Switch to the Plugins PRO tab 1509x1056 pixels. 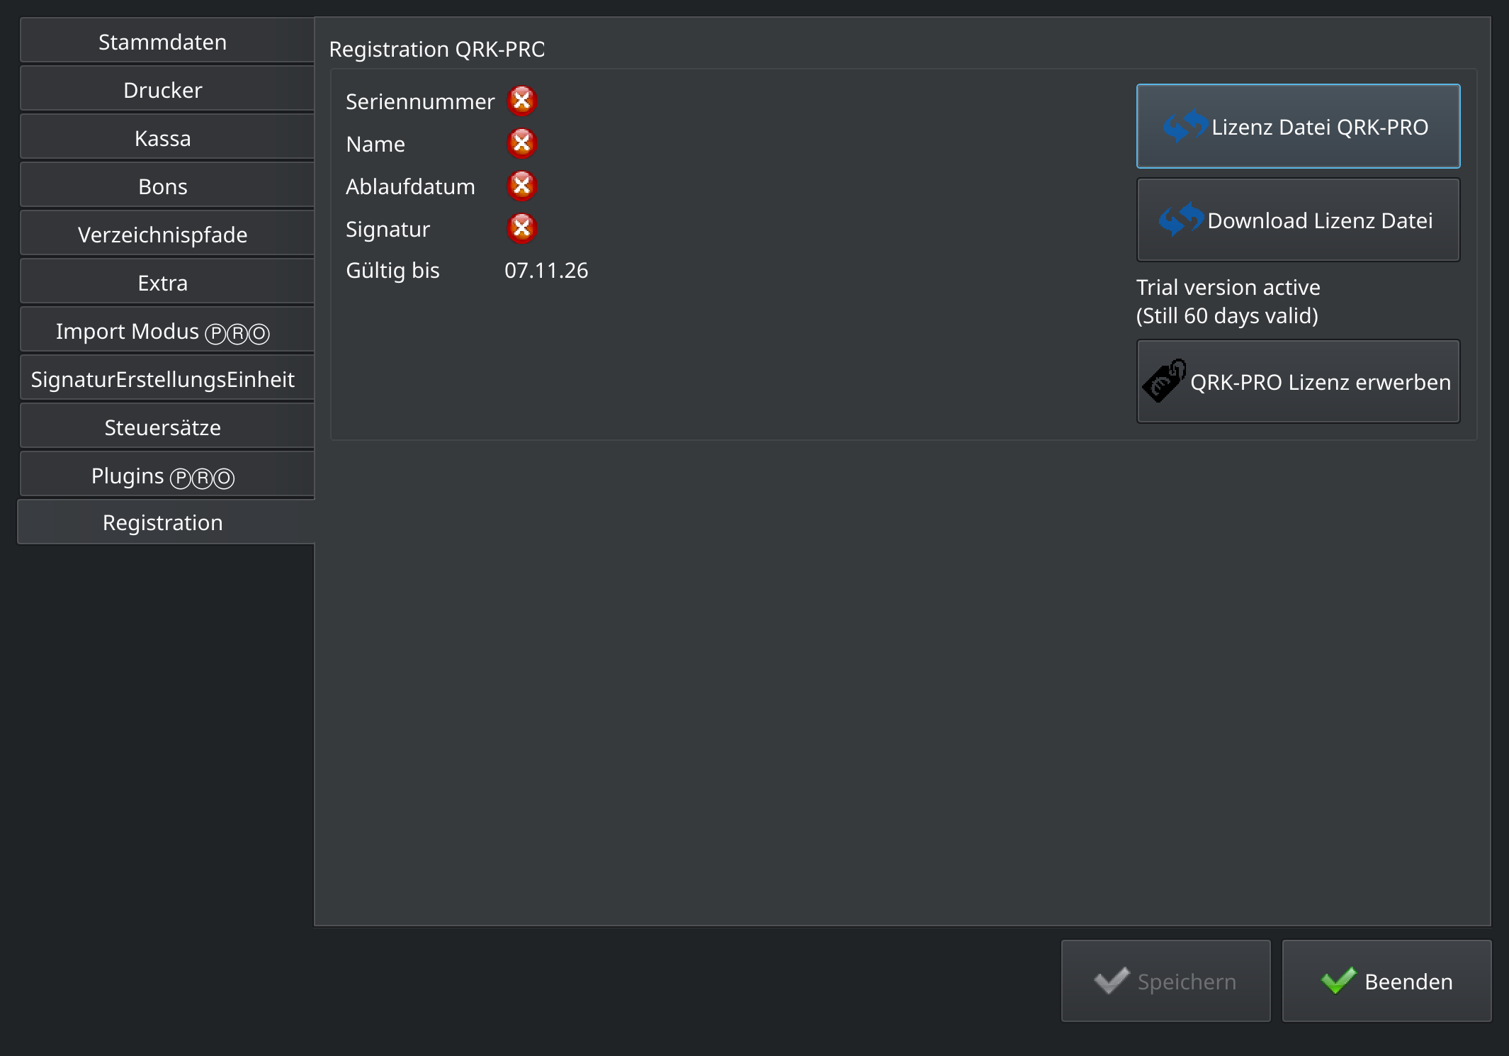tap(167, 476)
